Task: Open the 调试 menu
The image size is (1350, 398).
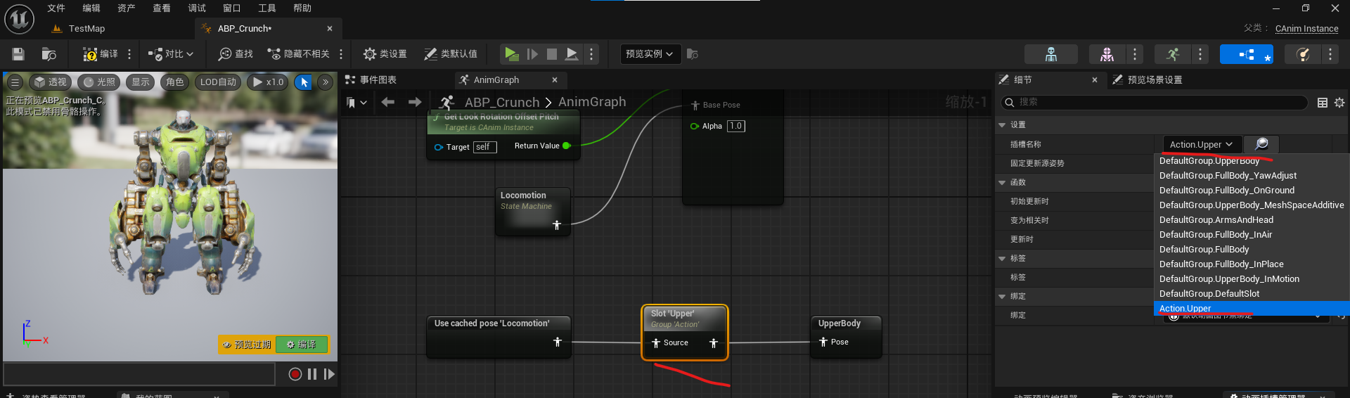Action: pos(197,8)
